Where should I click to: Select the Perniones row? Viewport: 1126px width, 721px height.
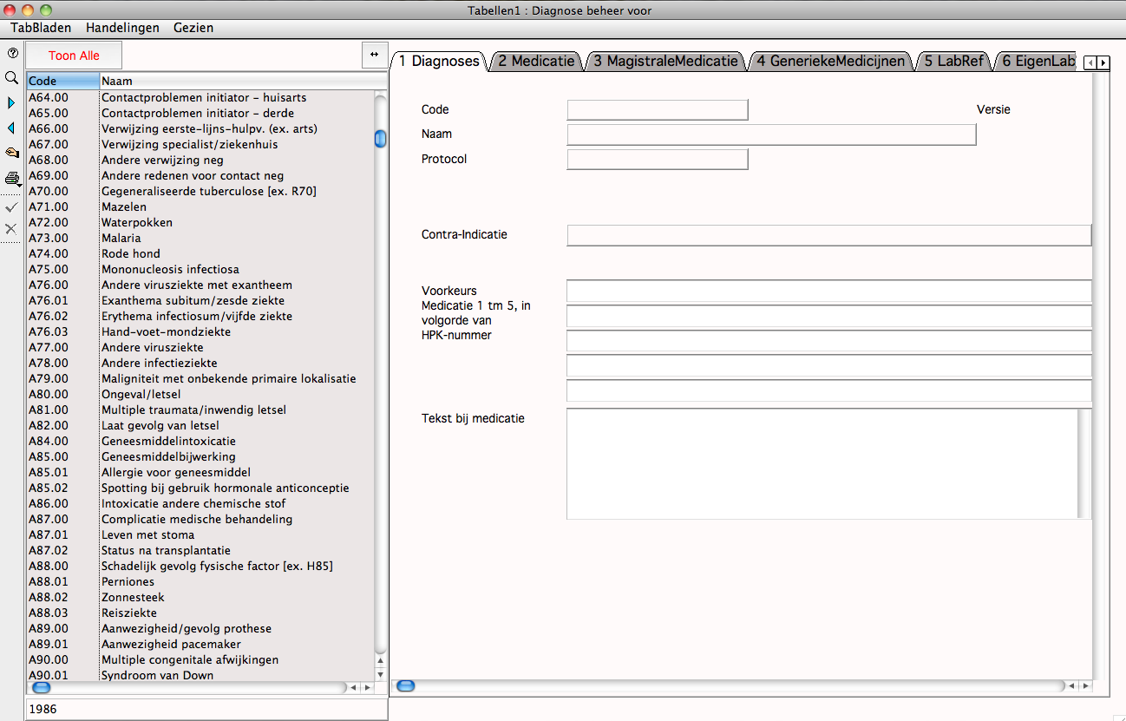(200, 581)
